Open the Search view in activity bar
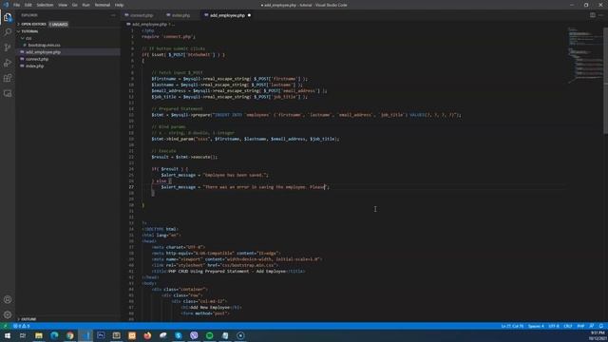The width and height of the screenshot is (608, 342). click(x=8, y=32)
